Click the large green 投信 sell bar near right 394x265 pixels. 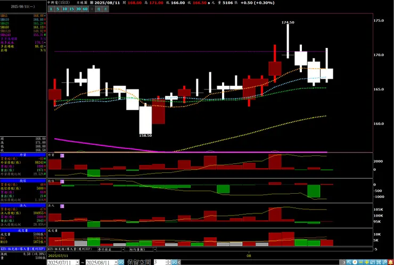(314, 191)
